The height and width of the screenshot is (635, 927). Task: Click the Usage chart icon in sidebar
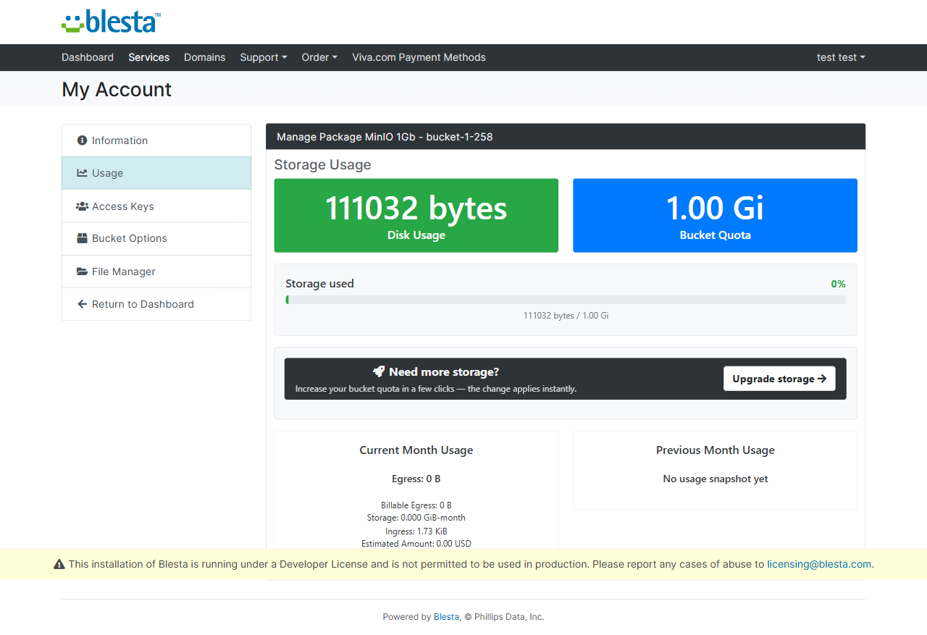[x=82, y=173]
